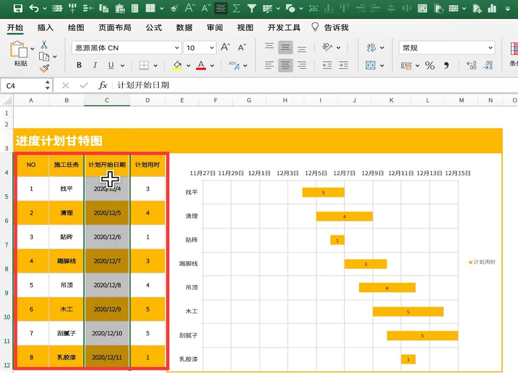Image resolution: width=518 pixels, height=373 pixels.
Task: Expand the font size dropdown
Action: (x=212, y=48)
